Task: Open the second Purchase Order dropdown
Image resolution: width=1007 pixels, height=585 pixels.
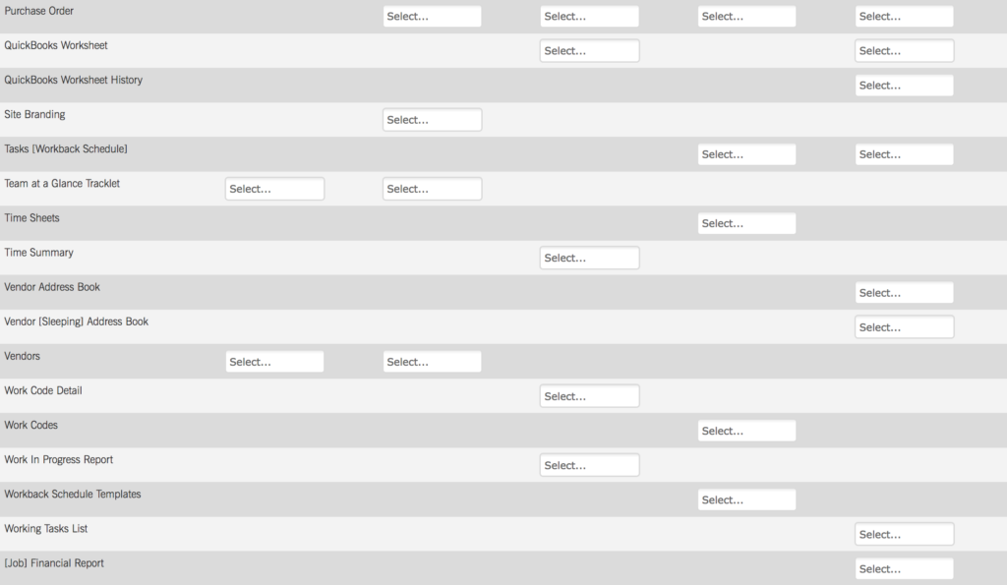Action: point(589,16)
